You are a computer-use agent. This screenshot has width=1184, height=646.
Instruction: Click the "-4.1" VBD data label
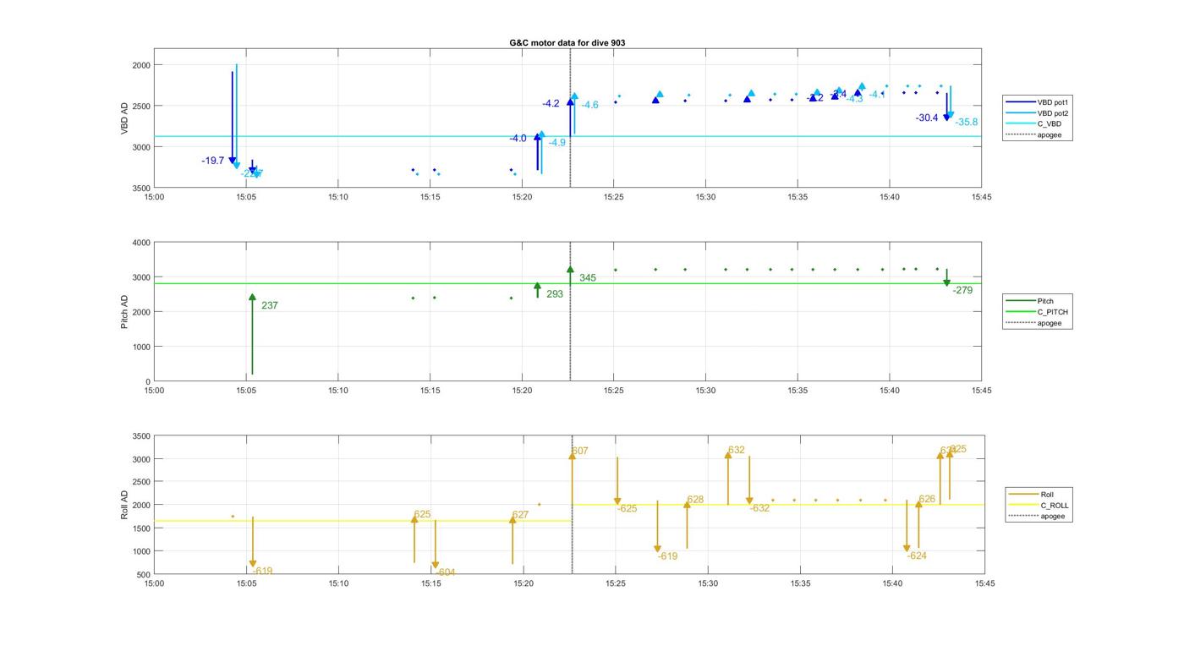coord(877,95)
